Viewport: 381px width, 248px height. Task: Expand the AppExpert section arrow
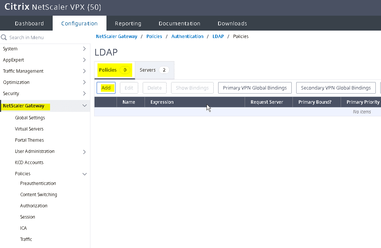[x=84, y=60]
